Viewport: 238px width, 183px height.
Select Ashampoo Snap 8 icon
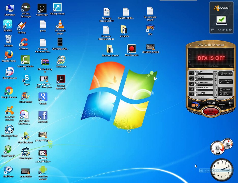9,132
